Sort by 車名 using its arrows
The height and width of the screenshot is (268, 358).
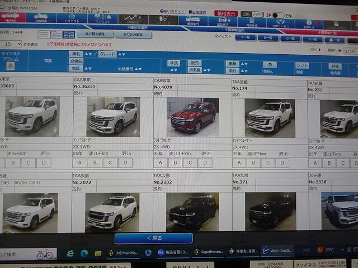pyautogui.click(x=88, y=54)
